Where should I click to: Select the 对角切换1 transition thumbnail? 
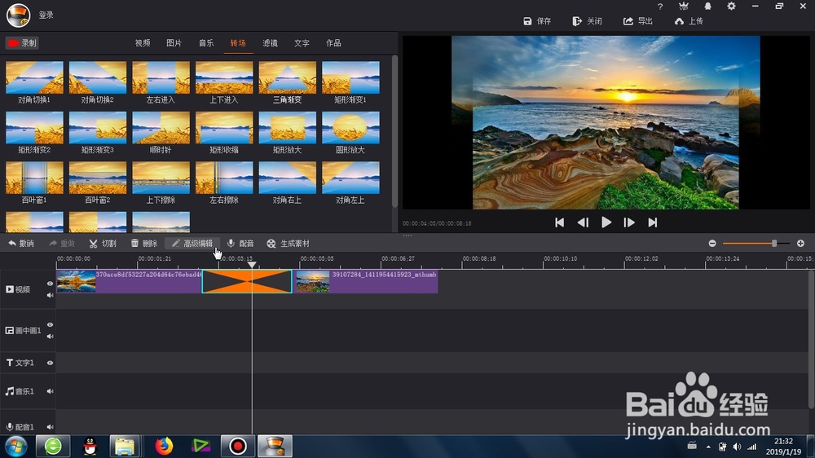(x=34, y=77)
